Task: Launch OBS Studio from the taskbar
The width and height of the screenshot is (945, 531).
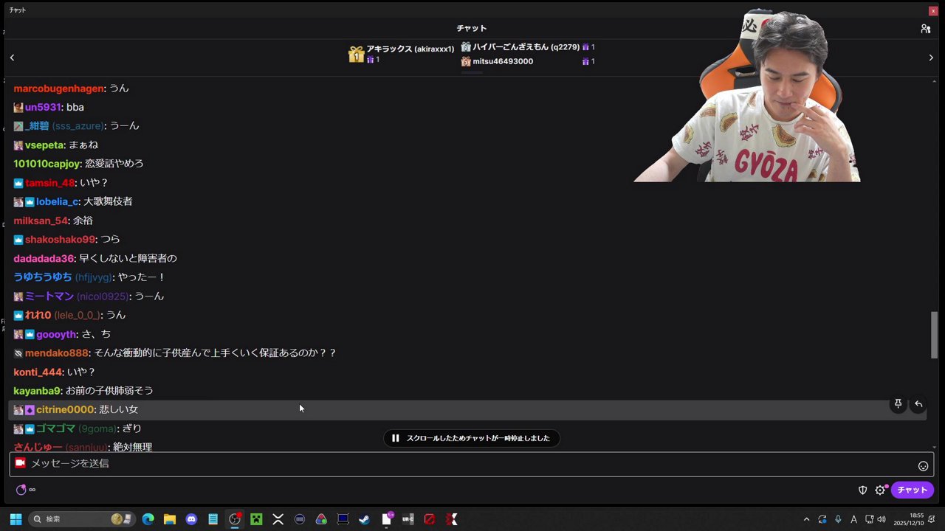Action: pyautogui.click(x=235, y=518)
